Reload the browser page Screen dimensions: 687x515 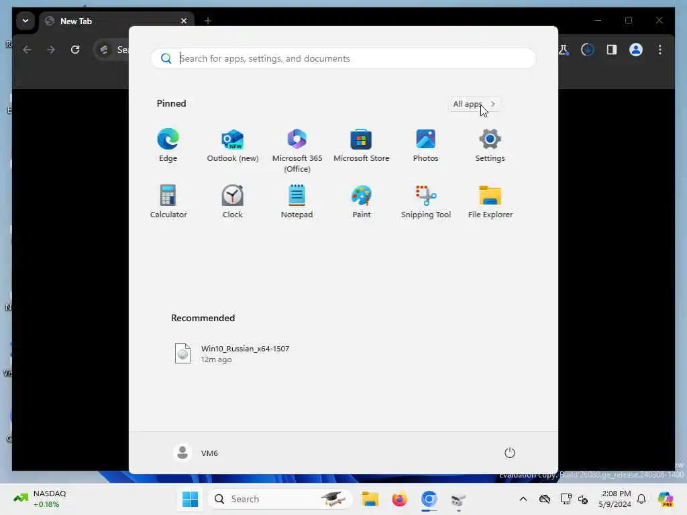click(75, 50)
